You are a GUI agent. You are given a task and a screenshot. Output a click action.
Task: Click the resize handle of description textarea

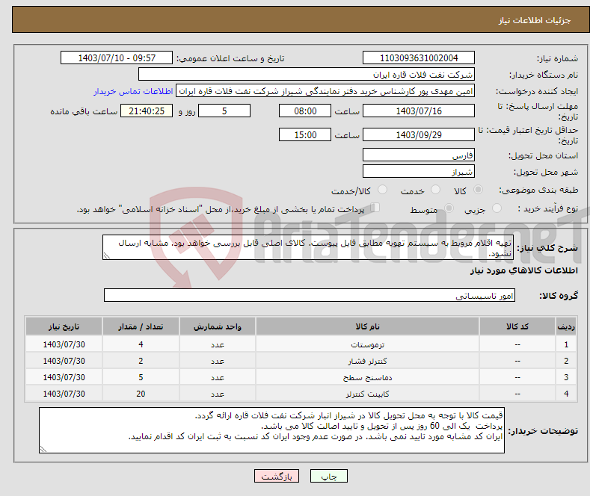[x=107, y=256]
